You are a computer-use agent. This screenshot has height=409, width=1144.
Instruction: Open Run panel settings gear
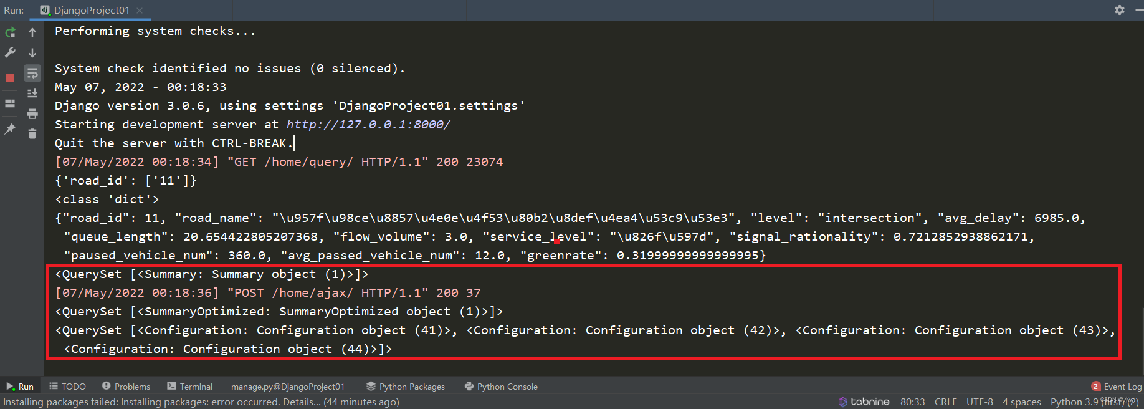pos(1120,10)
